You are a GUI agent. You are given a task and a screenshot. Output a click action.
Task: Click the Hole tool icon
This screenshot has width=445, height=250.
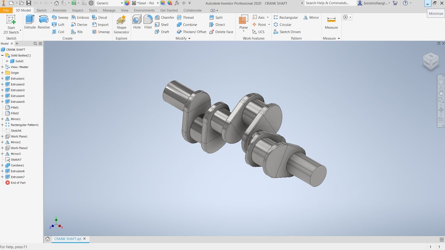click(137, 22)
